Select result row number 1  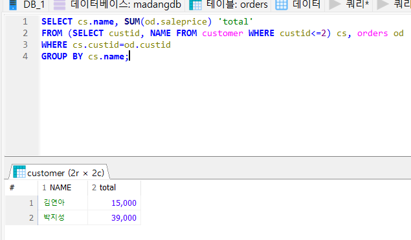(x=21, y=203)
